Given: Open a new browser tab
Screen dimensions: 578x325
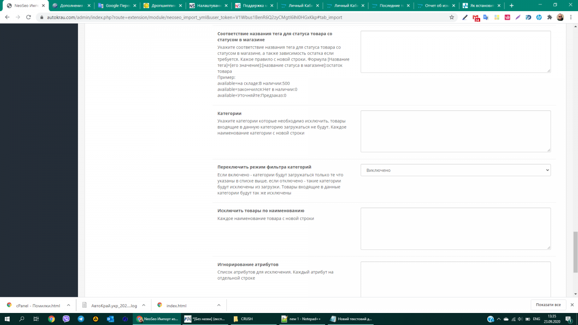Looking at the screenshot, I should [512, 5].
